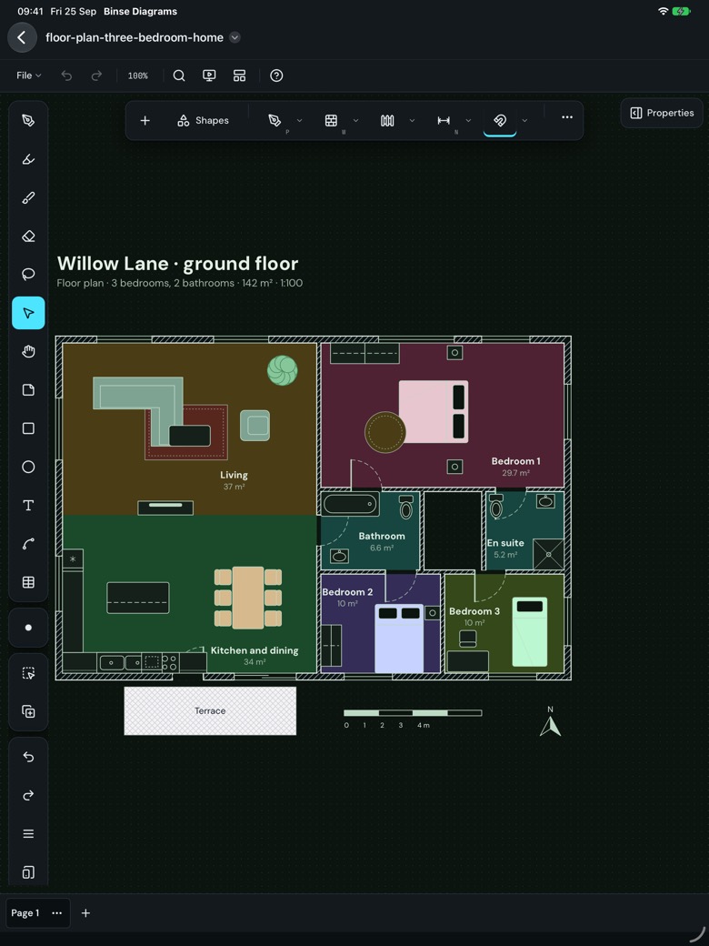Expand the pen tool options chevron
709x946 pixels.
point(299,121)
